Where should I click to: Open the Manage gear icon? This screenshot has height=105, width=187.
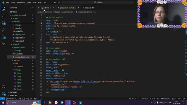[4, 94]
